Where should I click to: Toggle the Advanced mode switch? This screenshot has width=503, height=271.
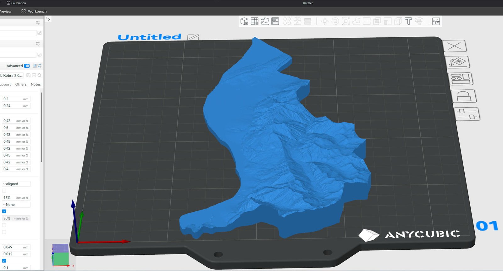click(27, 66)
